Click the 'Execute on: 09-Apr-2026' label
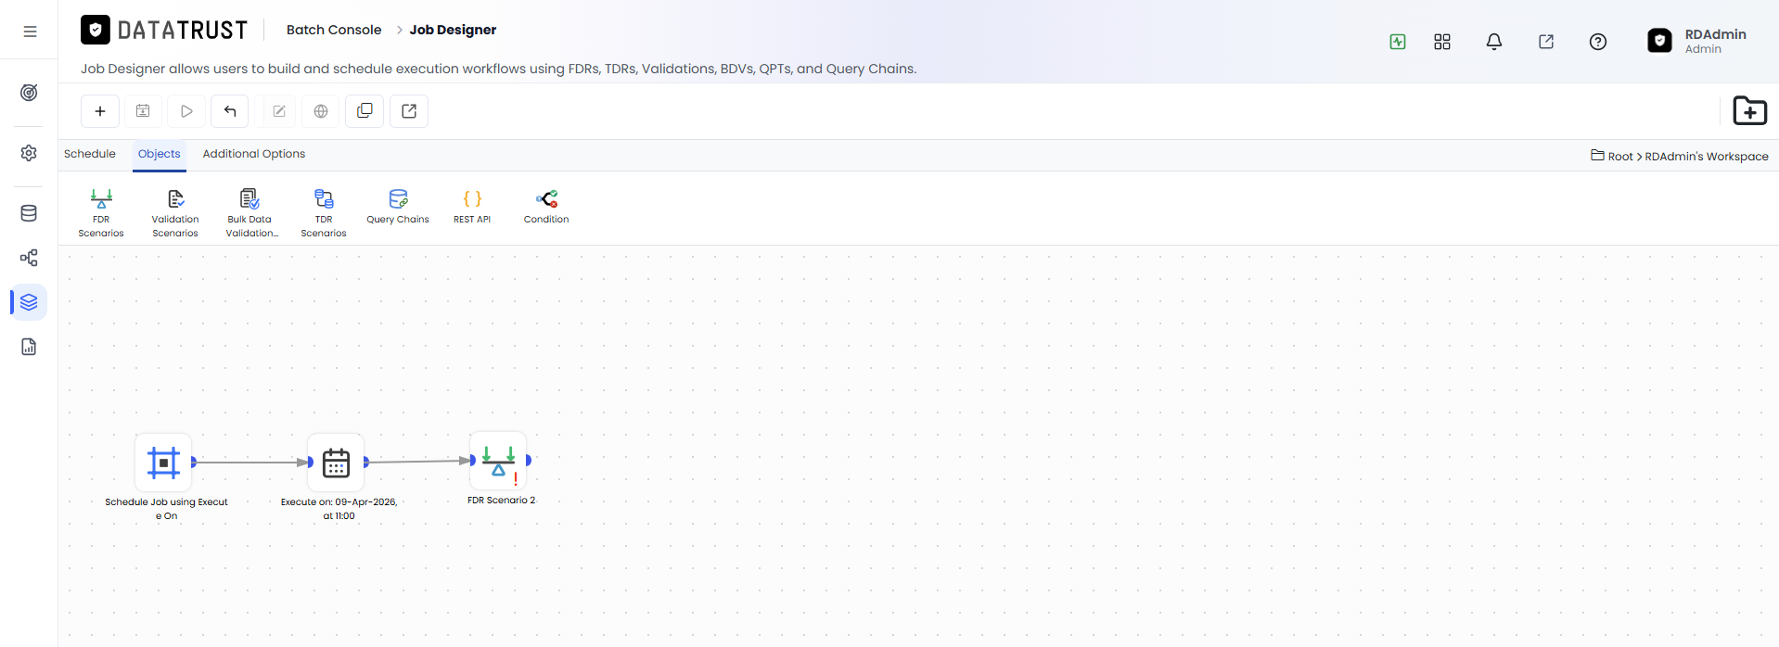The width and height of the screenshot is (1779, 647). click(x=339, y=509)
